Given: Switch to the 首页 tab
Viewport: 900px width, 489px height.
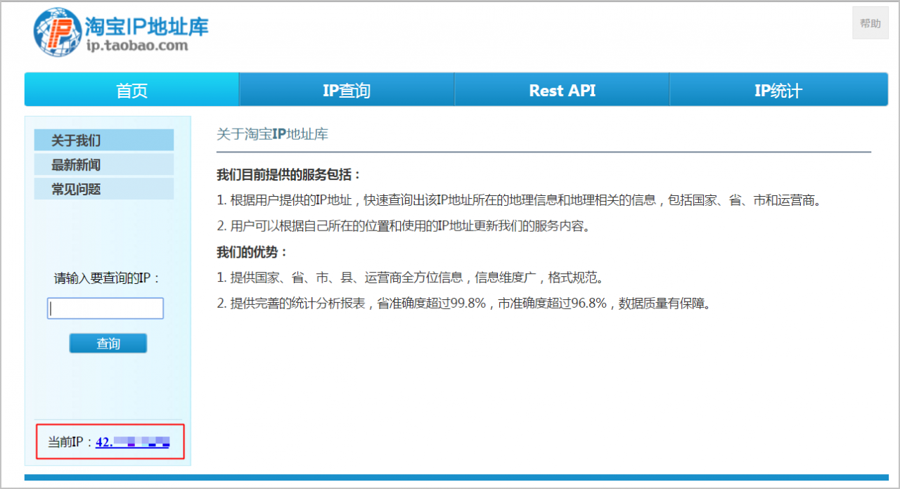Looking at the screenshot, I should (131, 90).
